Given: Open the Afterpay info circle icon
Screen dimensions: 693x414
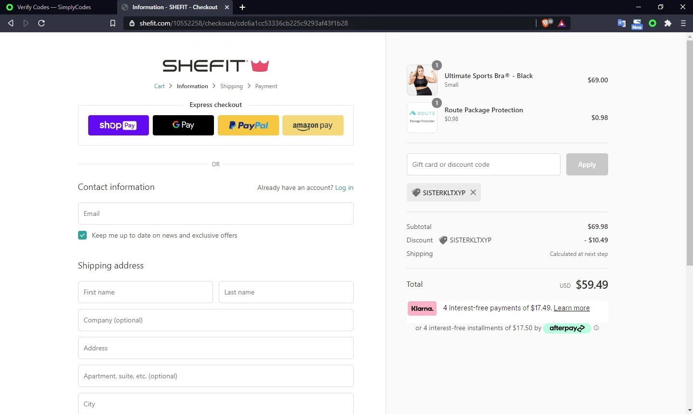Looking at the screenshot, I should 596,328.
